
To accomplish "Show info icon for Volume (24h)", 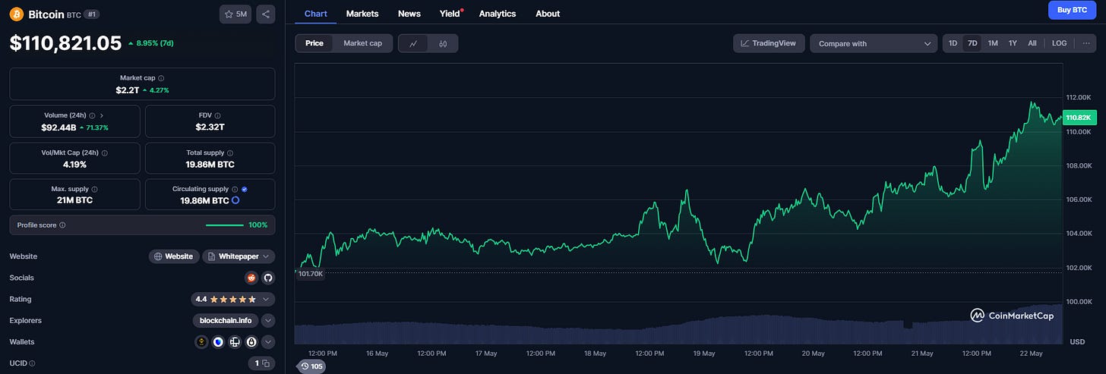I will (x=91, y=115).
